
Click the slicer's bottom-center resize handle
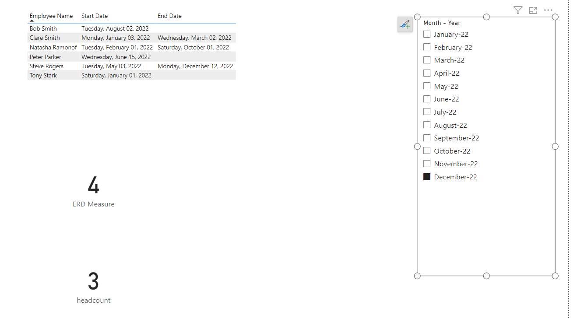(486, 276)
